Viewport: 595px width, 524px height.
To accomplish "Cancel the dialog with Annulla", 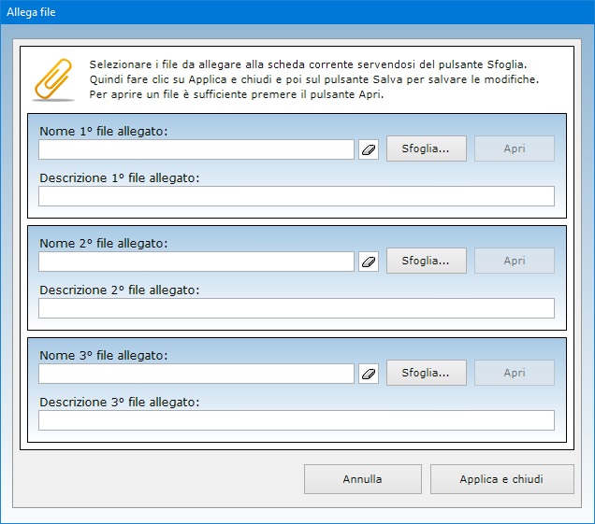I will 362,479.
